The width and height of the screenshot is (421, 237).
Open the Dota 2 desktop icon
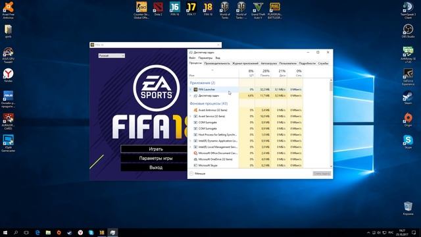[159, 9]
